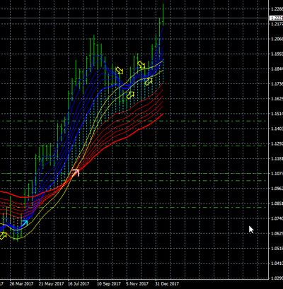Click the 1.0518 price scale label
This screenshot has width=283, height=289.
[x=277, y=248]
